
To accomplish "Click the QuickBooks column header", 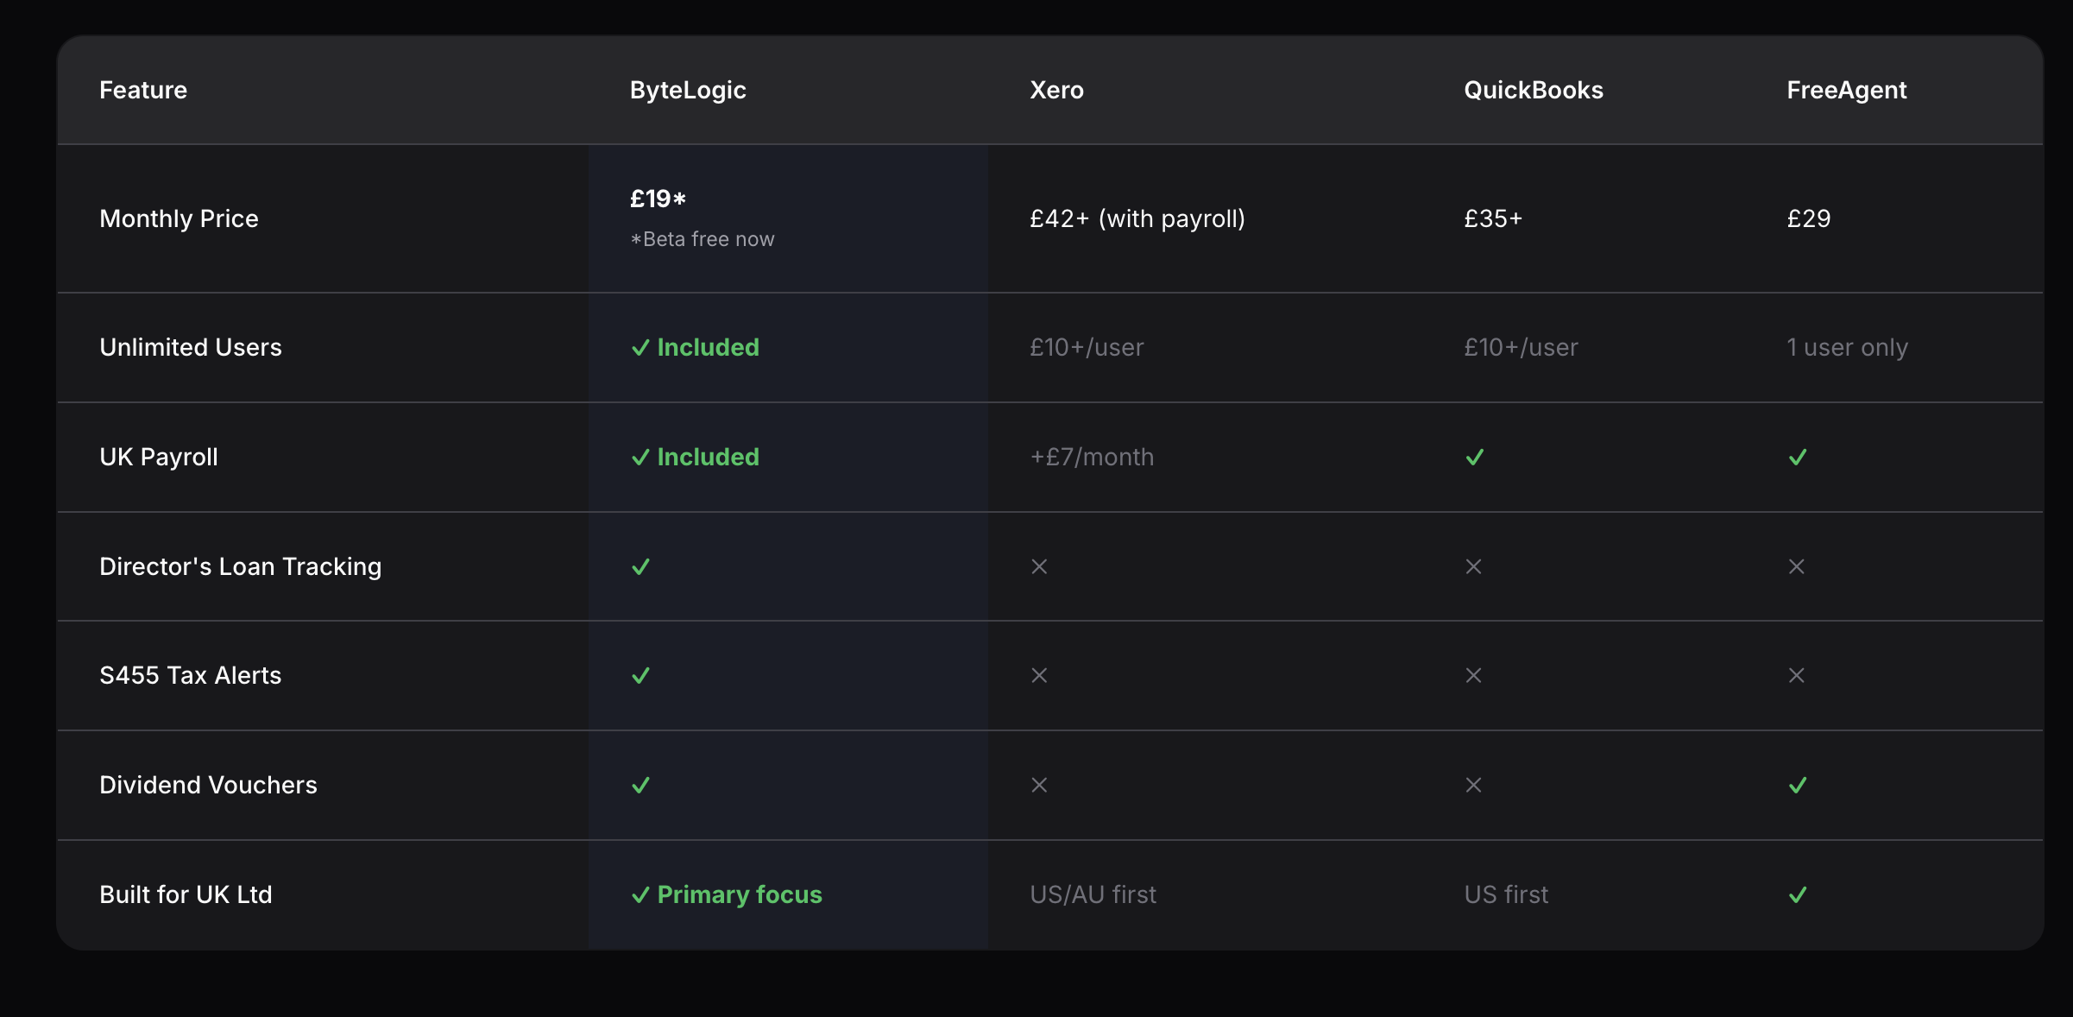I will pos(1533,90).
